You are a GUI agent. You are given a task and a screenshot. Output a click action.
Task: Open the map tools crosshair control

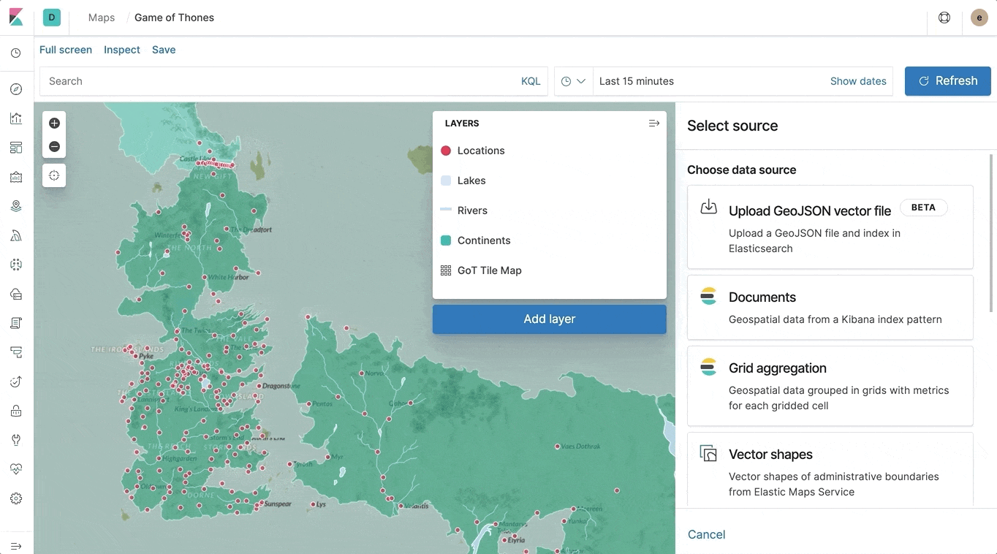click(x=54, y=175)
